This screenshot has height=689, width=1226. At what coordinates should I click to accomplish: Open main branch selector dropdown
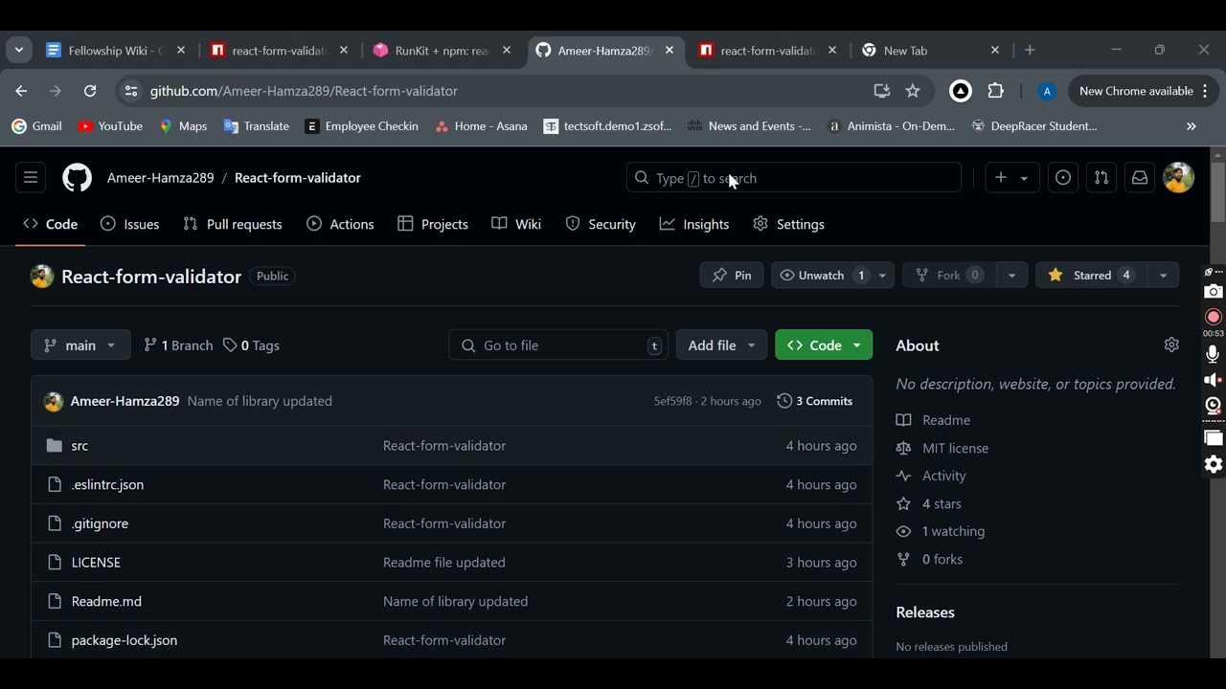click(80, 345)
